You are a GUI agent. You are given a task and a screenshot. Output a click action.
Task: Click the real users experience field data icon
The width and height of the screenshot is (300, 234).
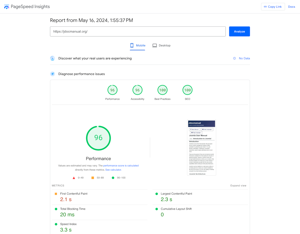click(x=52, y=58)
